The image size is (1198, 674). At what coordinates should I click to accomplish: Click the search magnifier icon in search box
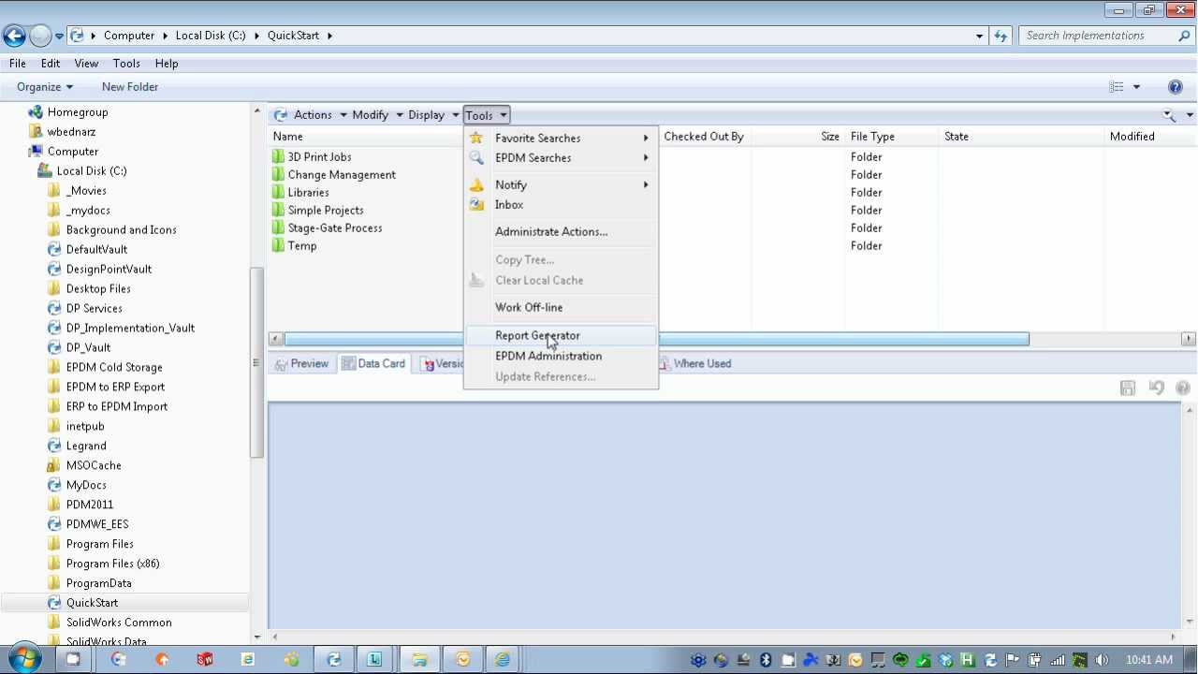click(x=1184, y=36)
